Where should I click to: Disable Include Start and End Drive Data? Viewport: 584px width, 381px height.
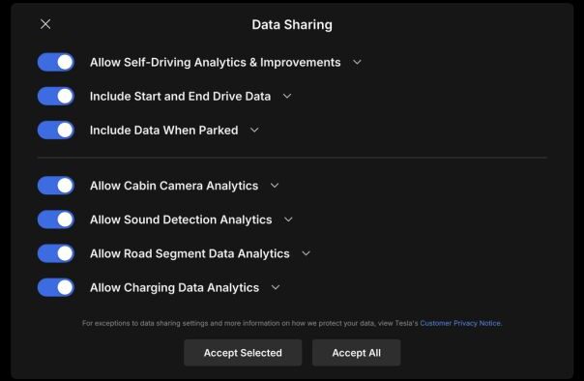click(56, 96)
